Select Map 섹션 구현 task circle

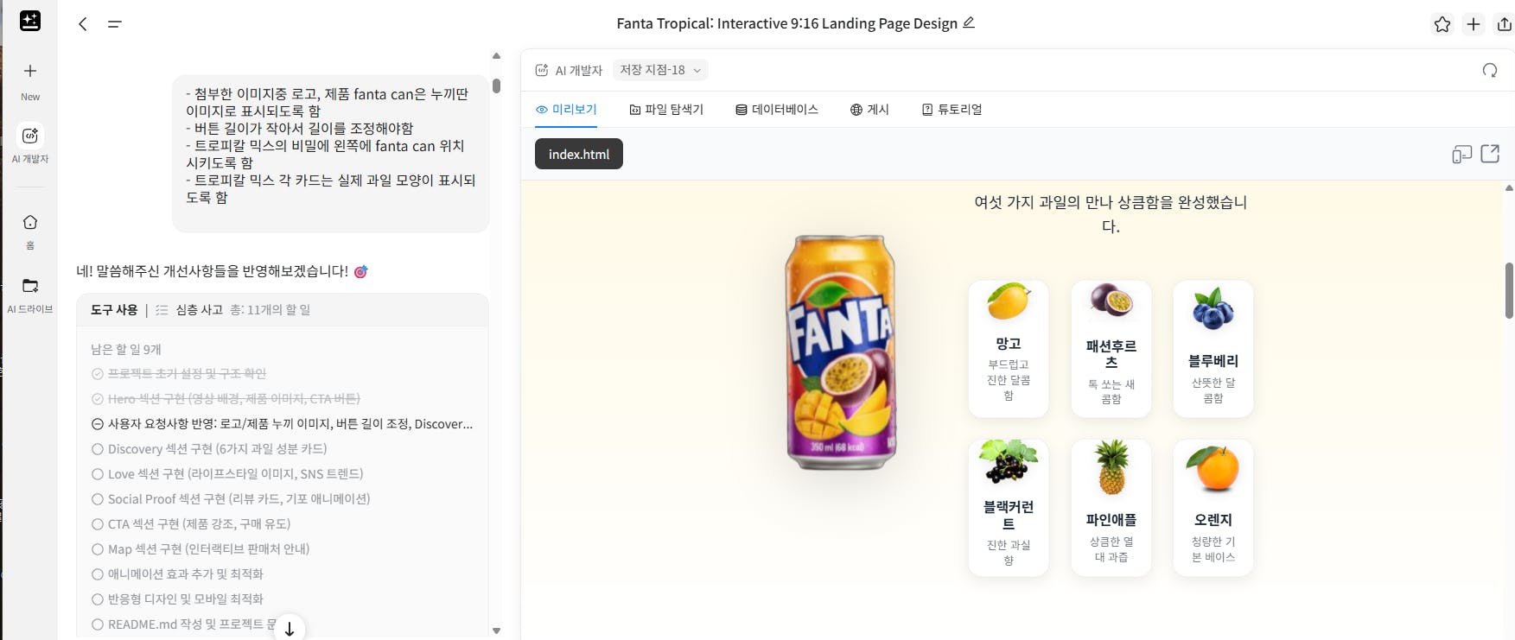coord(98,549)
